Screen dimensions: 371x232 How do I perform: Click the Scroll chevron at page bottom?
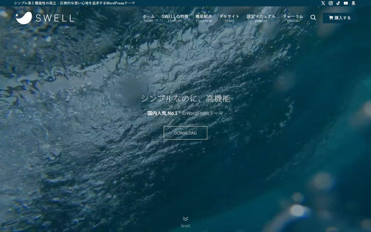(x=185, y=219)
